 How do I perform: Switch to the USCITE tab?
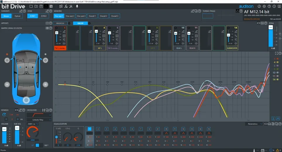click(80, 23)
